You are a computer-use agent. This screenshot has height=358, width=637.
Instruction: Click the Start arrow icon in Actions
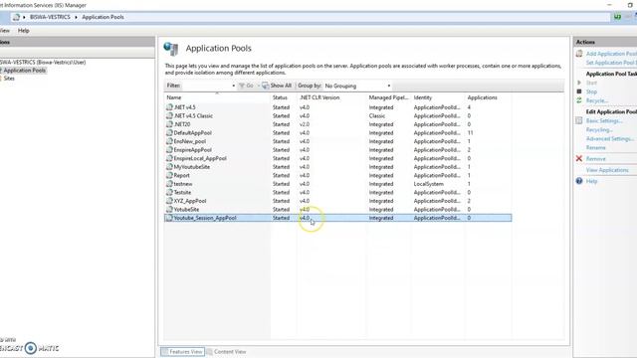[x=579, y=83]
